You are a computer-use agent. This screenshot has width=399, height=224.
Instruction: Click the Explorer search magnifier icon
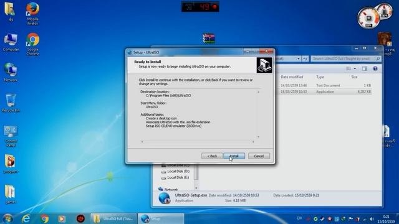click(378, 58)
